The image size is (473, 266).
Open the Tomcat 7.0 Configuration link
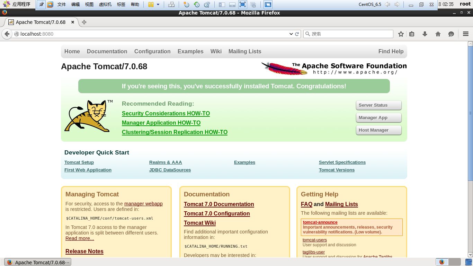click(x=217, y=213)
